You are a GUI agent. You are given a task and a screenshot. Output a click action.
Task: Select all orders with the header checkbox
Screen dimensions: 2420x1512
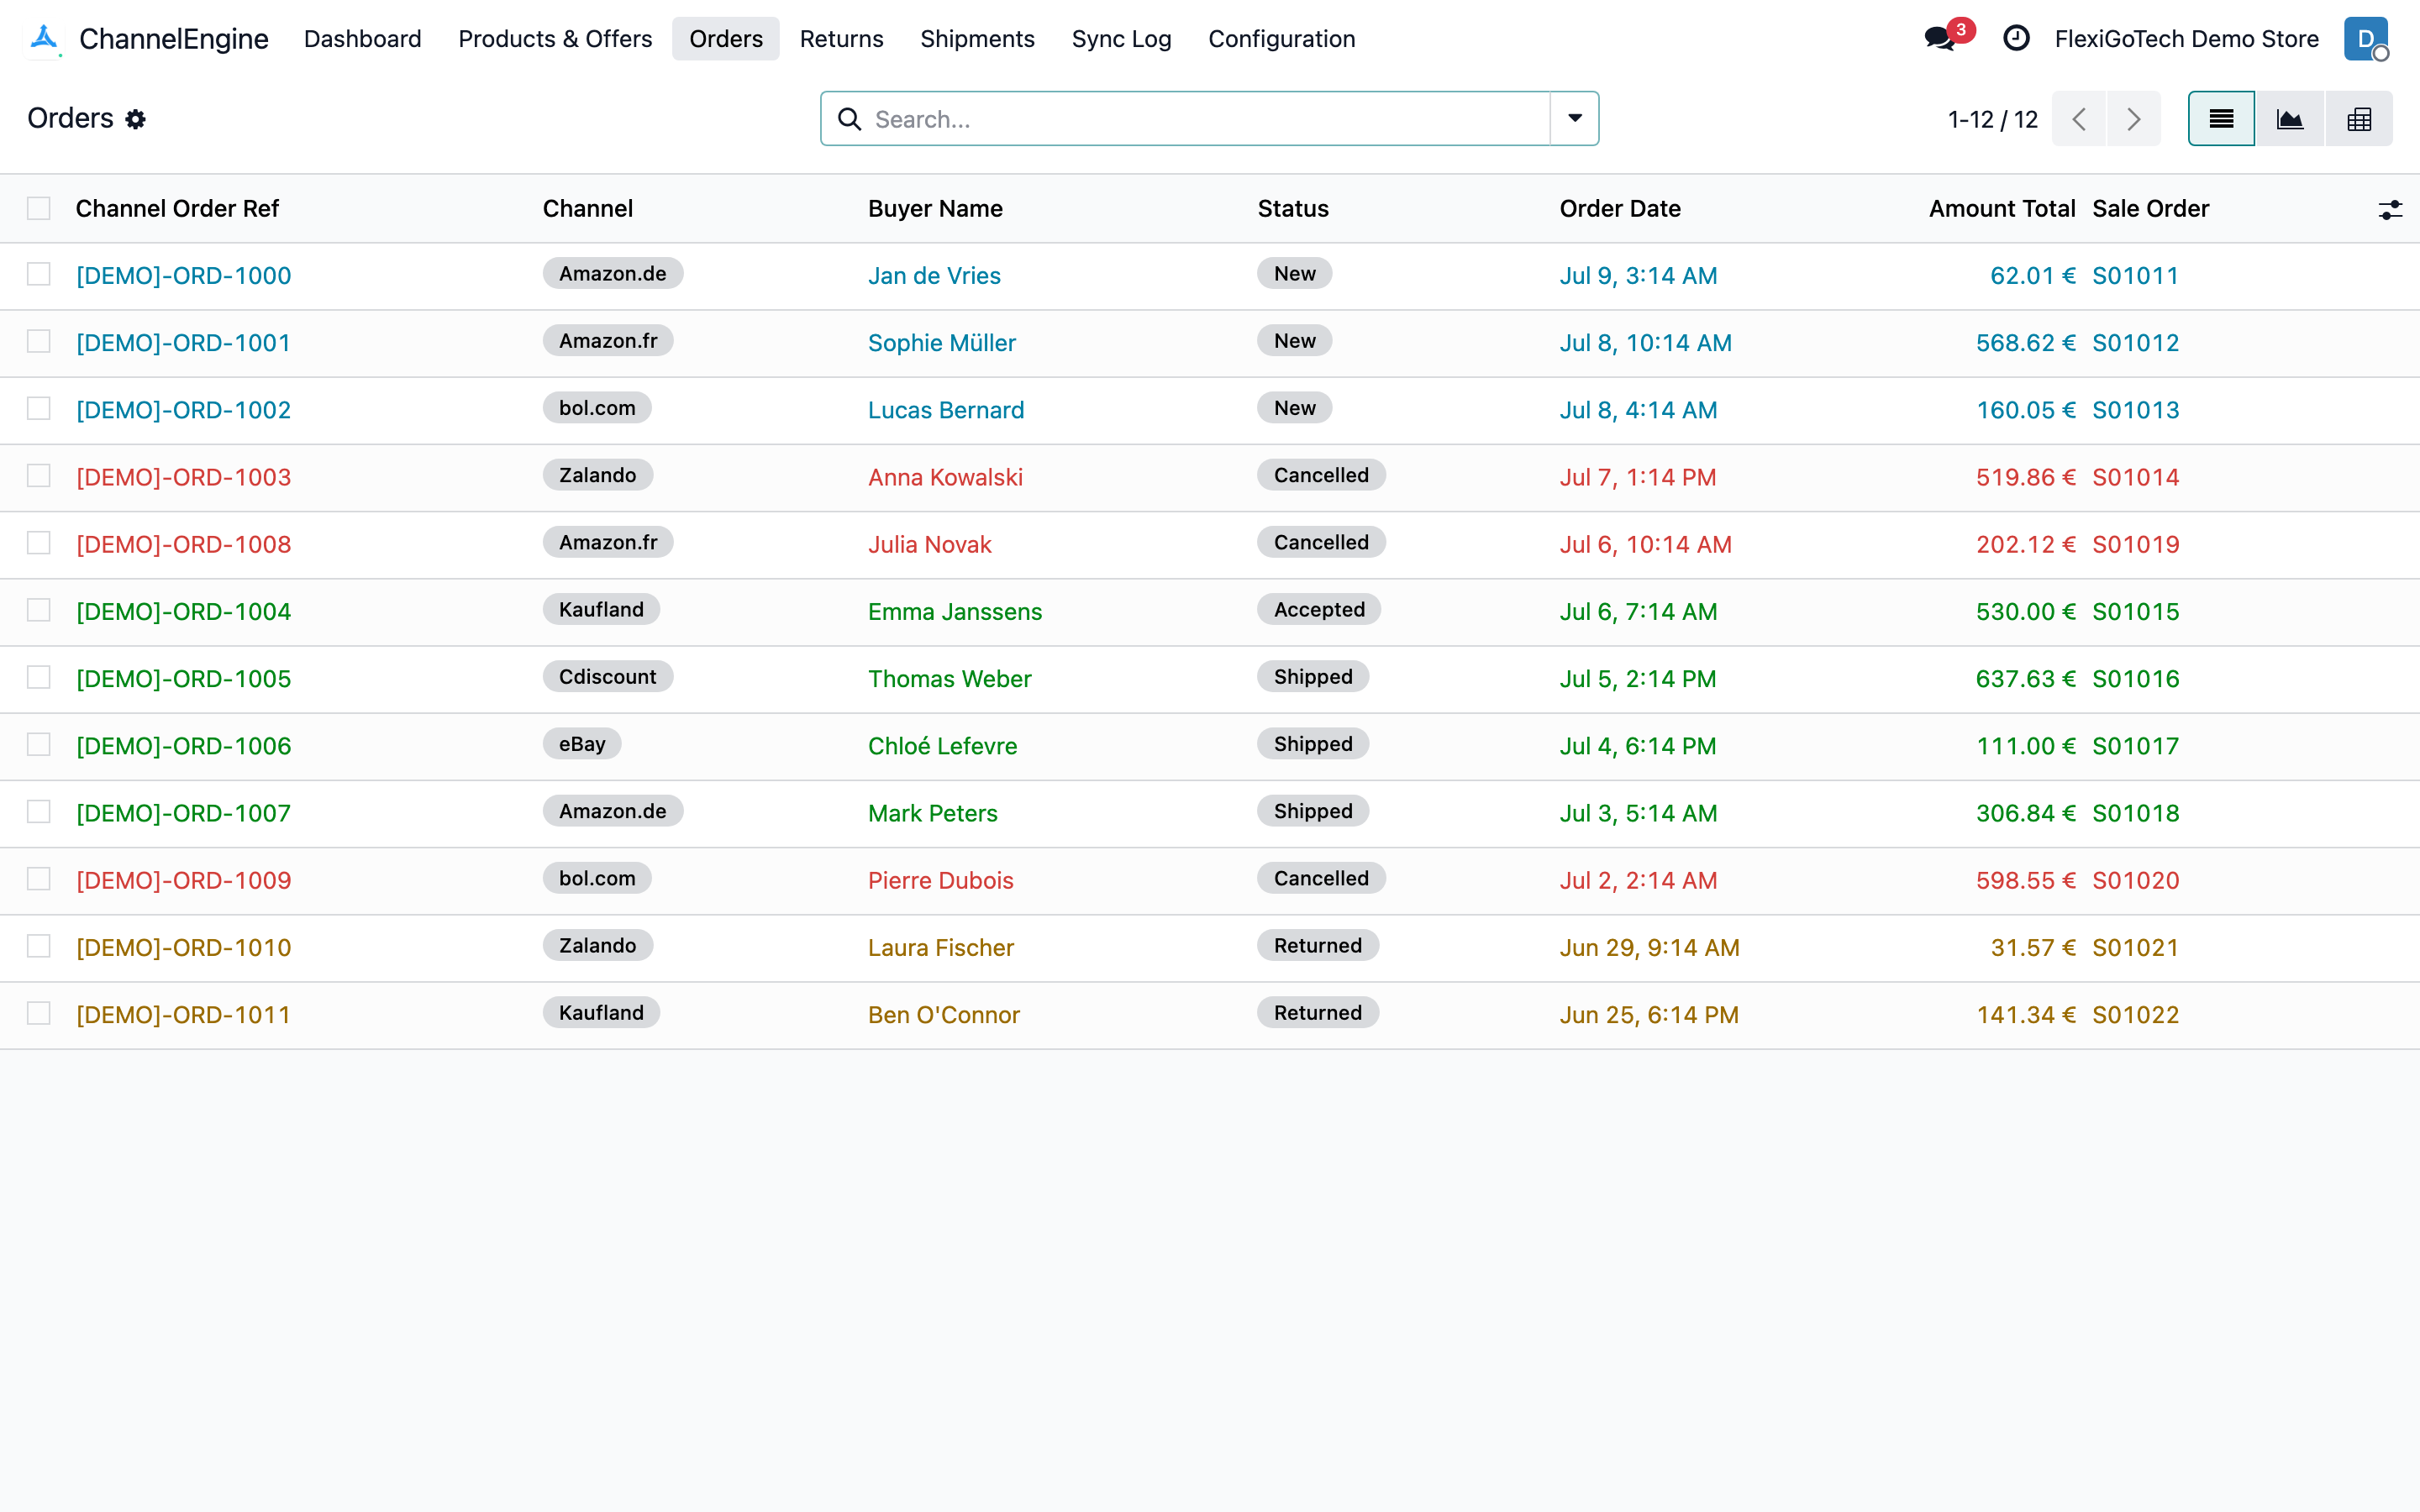[39, 208]
